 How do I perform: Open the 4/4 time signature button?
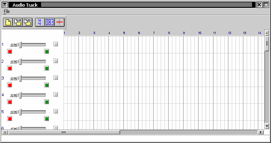(40, 22)
